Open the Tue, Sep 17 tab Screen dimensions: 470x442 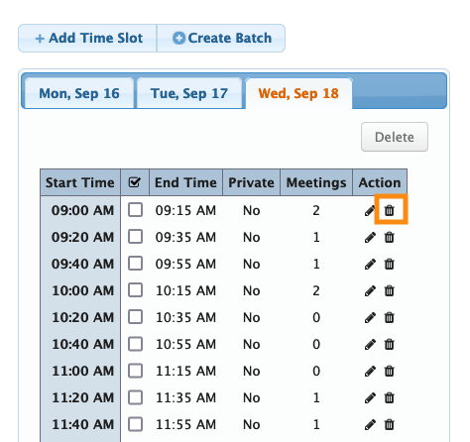[189, 93]
